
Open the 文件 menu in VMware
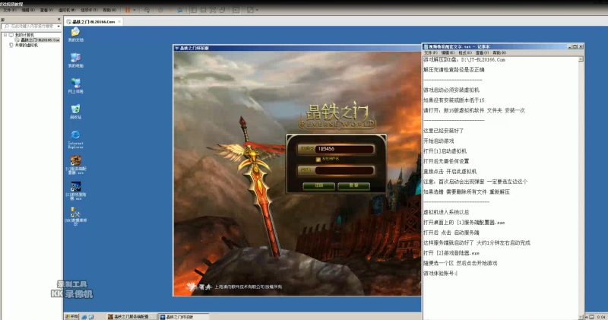[x=9, y=10]
